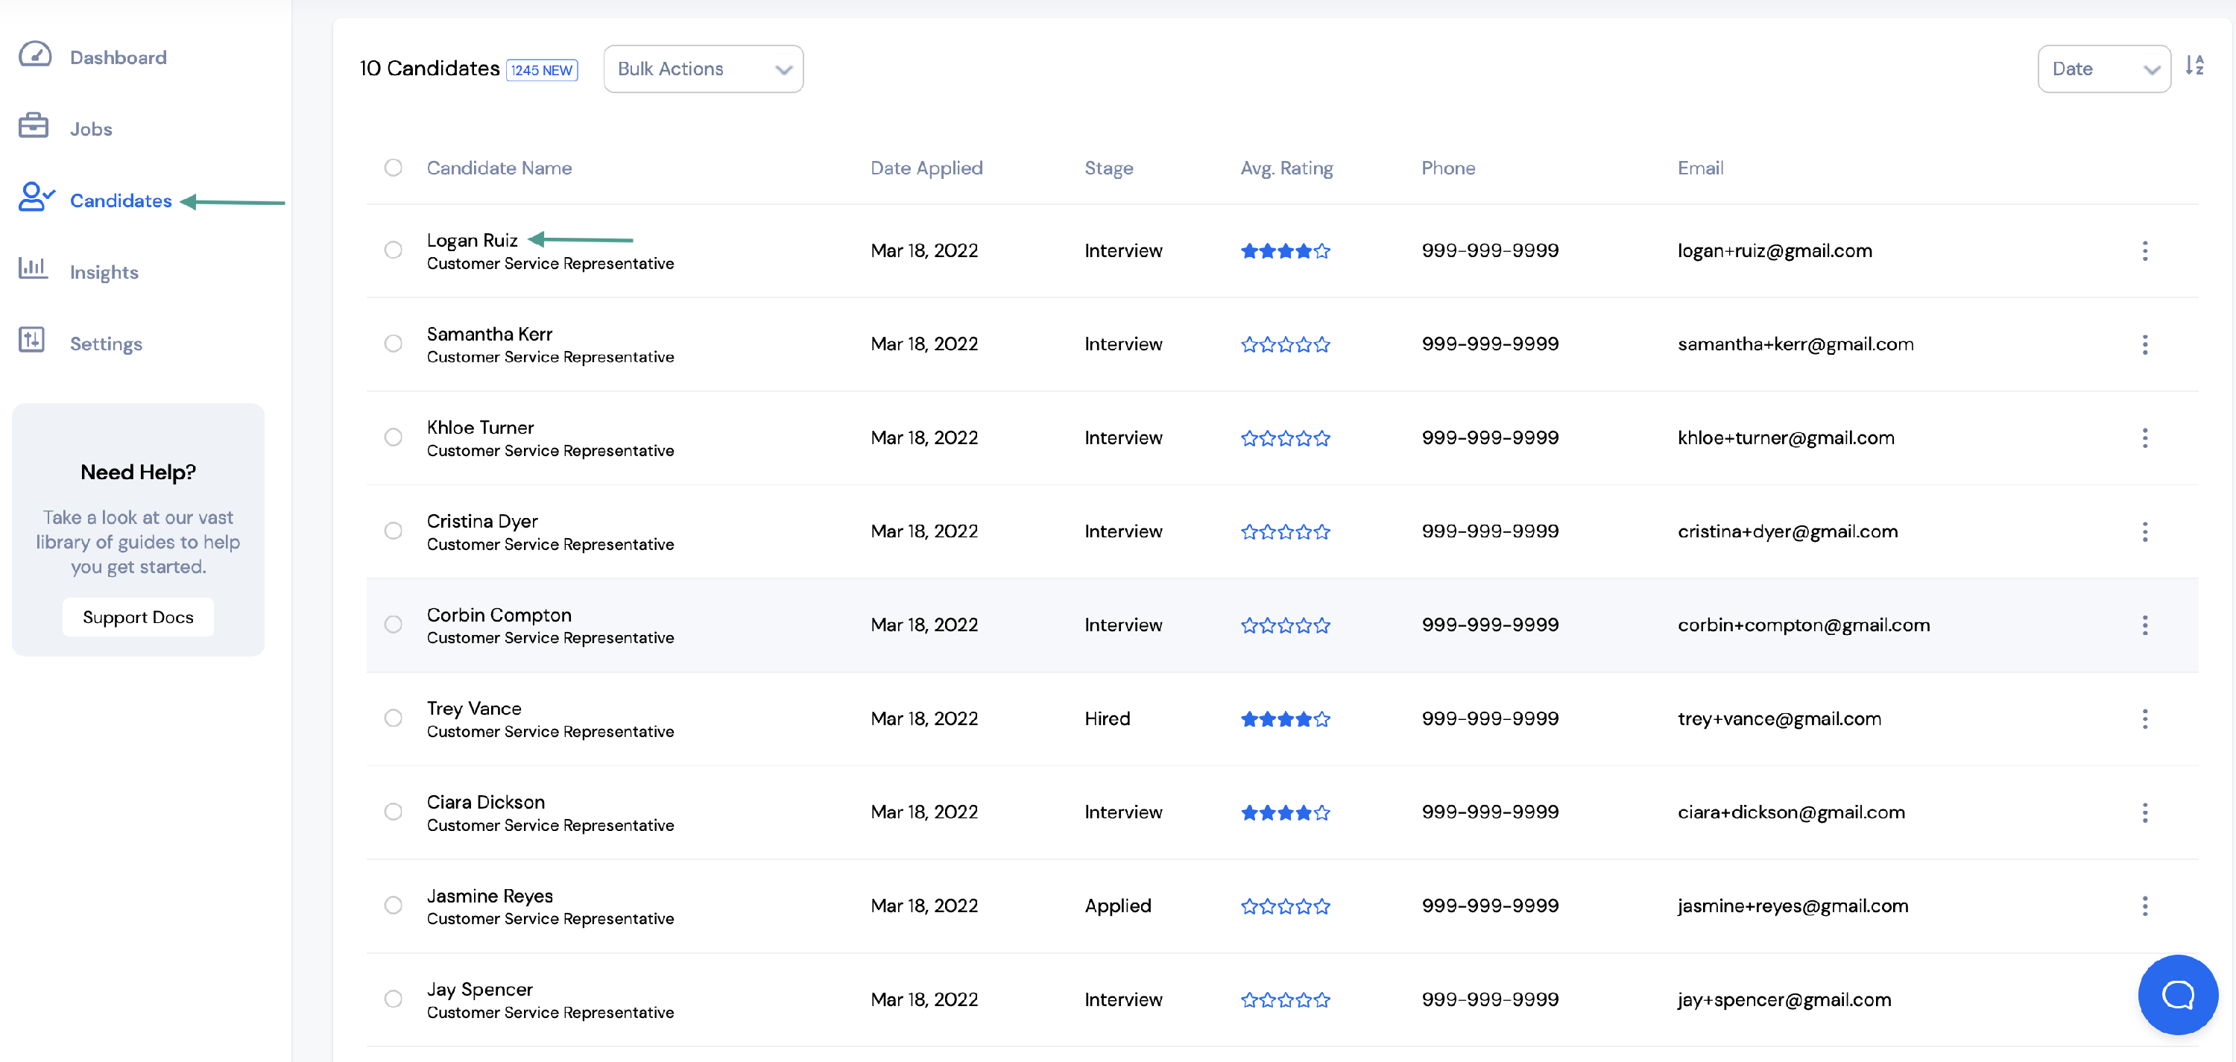This screenshot has height=1062, width=2236.
Task: Open row options for Ciara Dickson
Action: tap(2145, 813)
